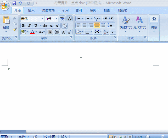This screenshot has width=168, height=138.
Task: Center align the text
Action: pos(85,25)
